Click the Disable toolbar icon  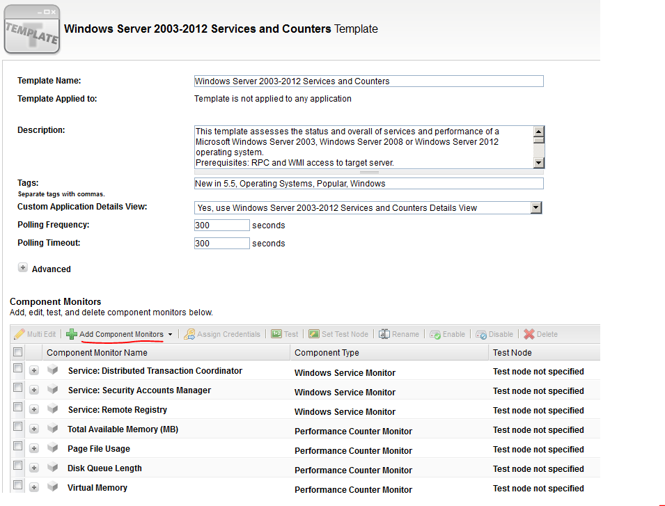coord(481,334)
